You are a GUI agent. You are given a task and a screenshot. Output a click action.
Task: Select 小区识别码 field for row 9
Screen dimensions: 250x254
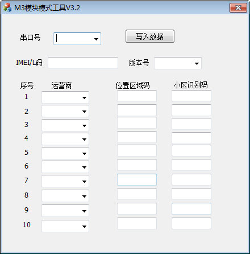pos(191,208)
